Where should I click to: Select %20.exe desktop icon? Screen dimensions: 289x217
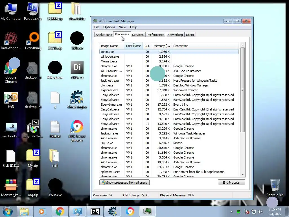(77, 41)
